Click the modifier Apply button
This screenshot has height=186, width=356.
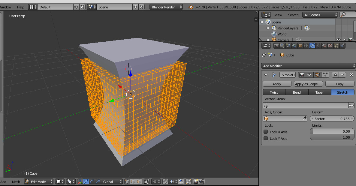tap(277, 84)
